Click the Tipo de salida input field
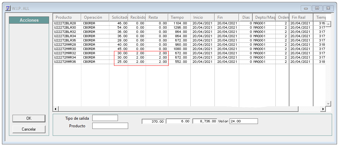The width and height of the screenshot is (339, 147). click(x=105, y=118)
